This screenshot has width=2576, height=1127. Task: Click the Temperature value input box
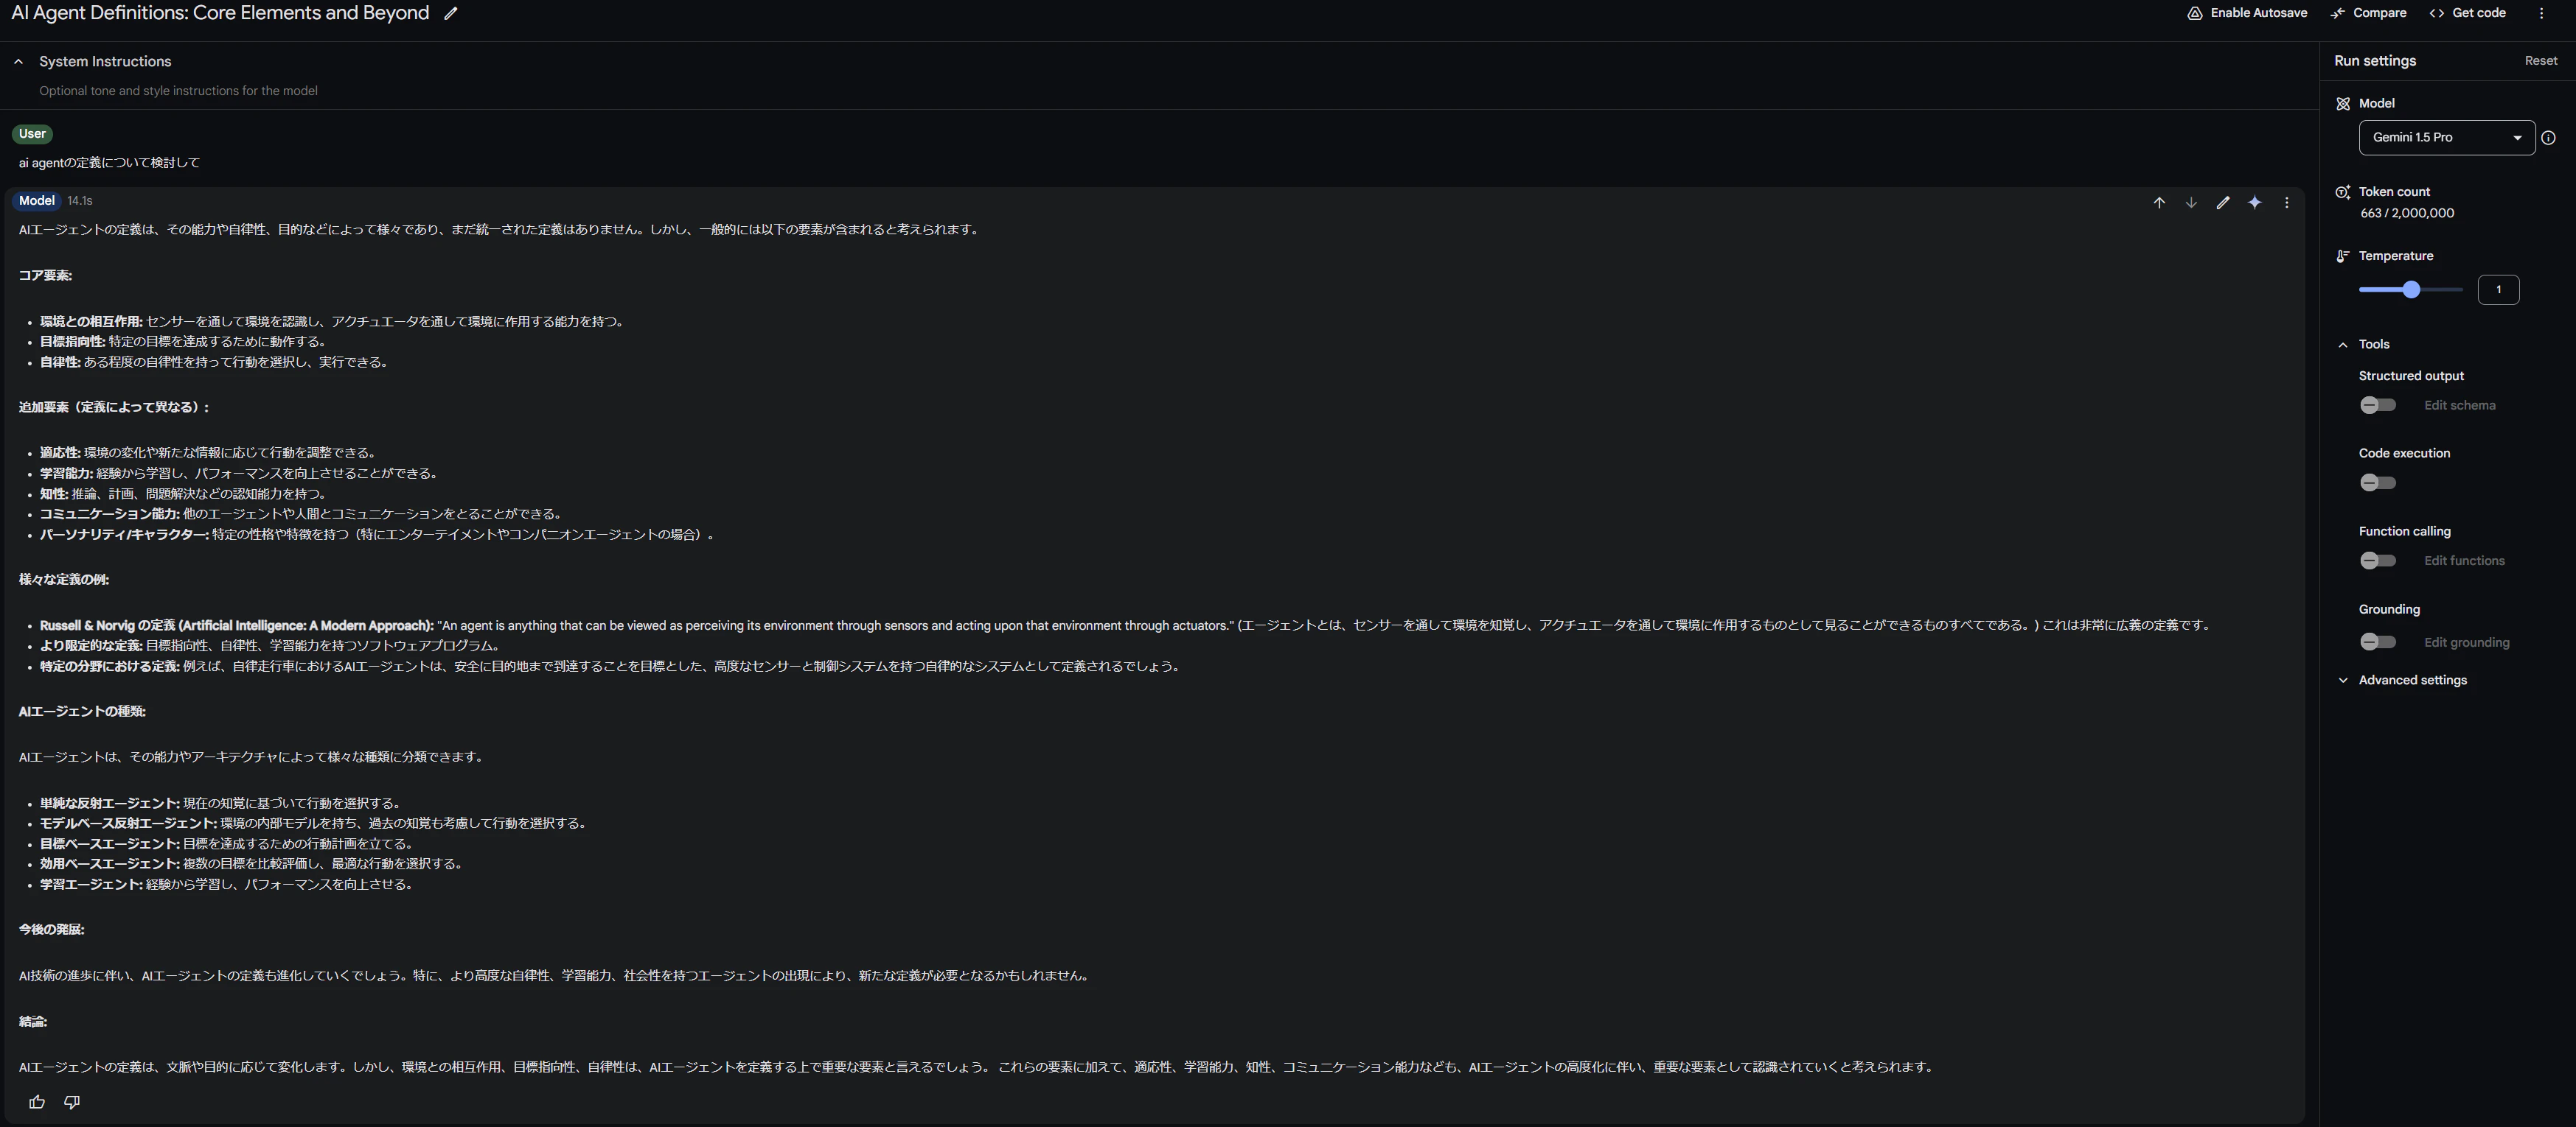point(2498,289)
